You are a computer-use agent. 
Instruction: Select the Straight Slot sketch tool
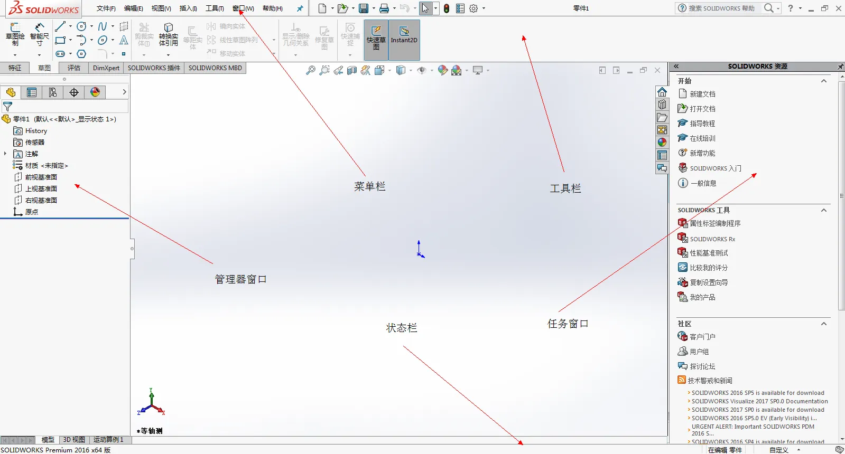tap(60, 54)
